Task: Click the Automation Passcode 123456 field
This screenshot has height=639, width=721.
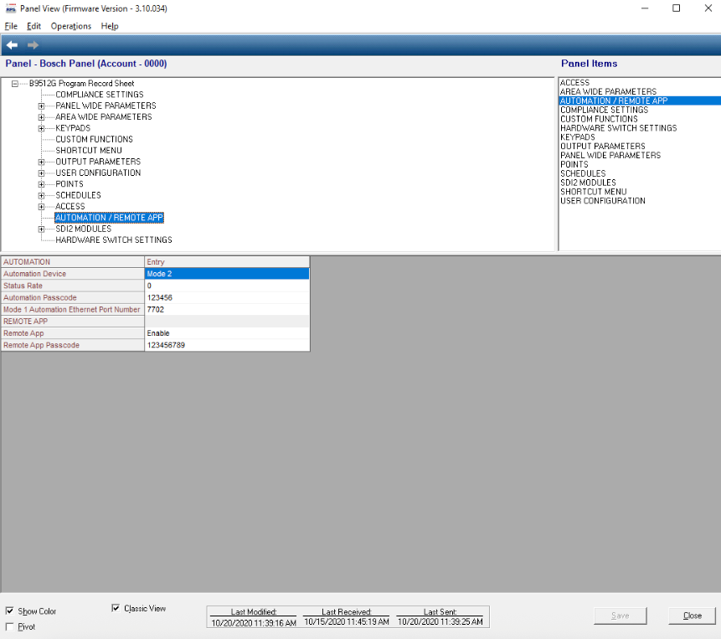Action: coord(227,297)
